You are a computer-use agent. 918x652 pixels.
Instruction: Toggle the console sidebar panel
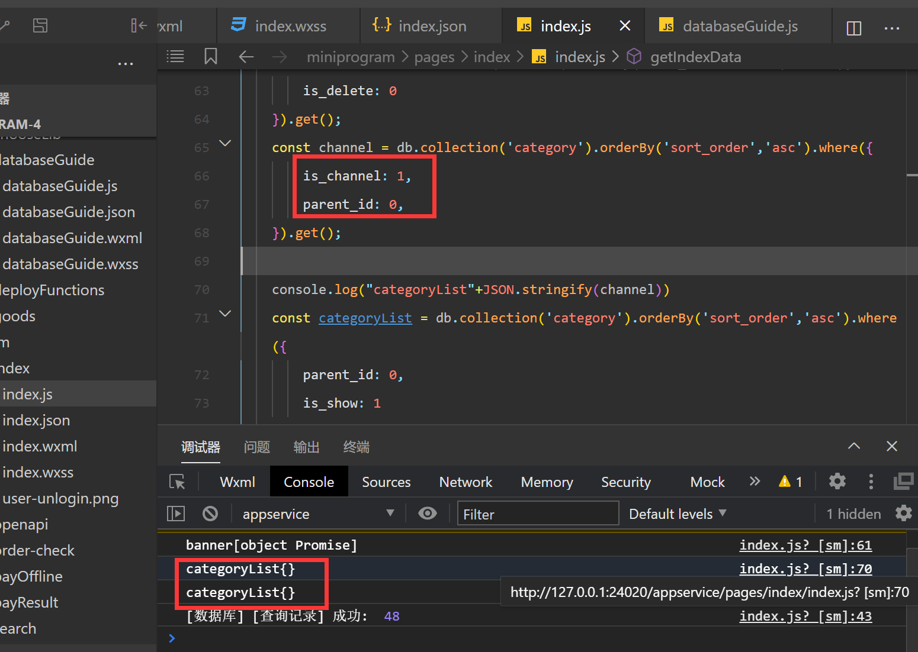tap(176, 514)
